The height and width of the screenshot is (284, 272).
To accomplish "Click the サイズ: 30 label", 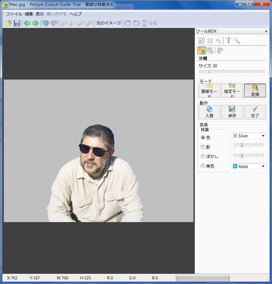I will [x=208, y=66].
